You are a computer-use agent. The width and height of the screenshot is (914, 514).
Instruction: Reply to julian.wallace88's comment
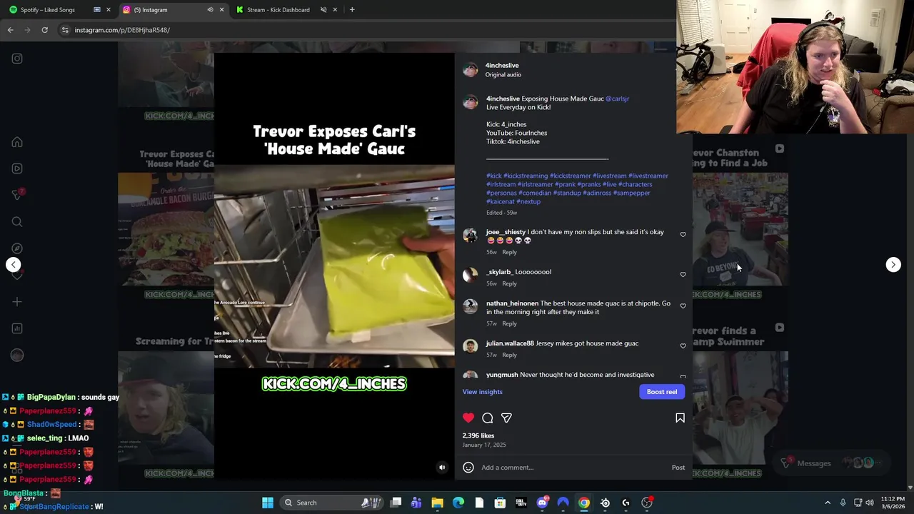509,355
